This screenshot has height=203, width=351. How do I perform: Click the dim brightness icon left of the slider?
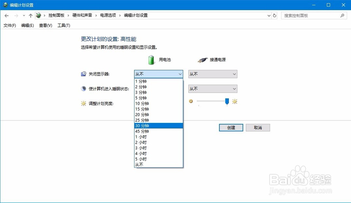pos(191,101)
